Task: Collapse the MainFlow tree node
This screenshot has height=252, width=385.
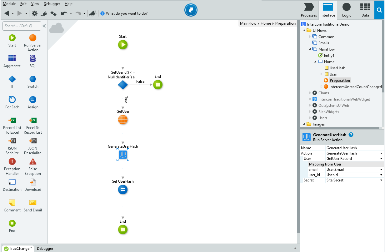Action: pos(310,49)
